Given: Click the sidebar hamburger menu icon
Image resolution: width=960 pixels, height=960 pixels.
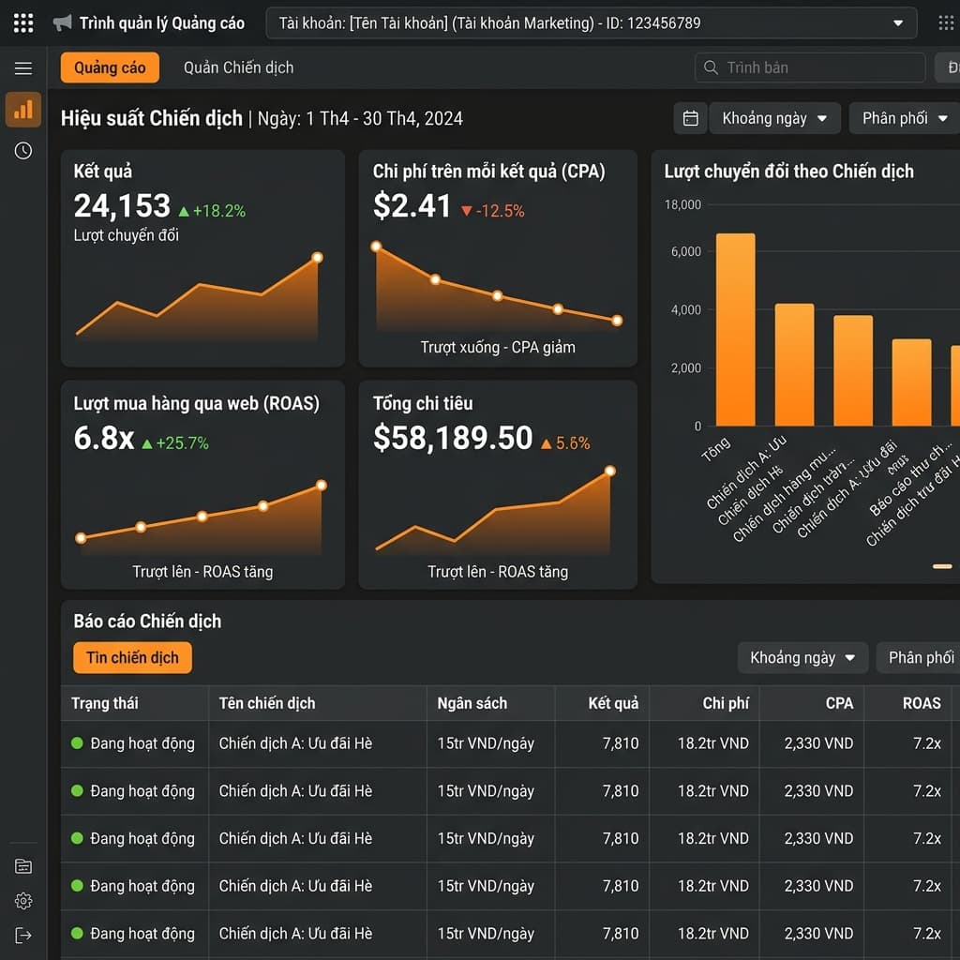Looking at the screenshot, I should (22, 67).
